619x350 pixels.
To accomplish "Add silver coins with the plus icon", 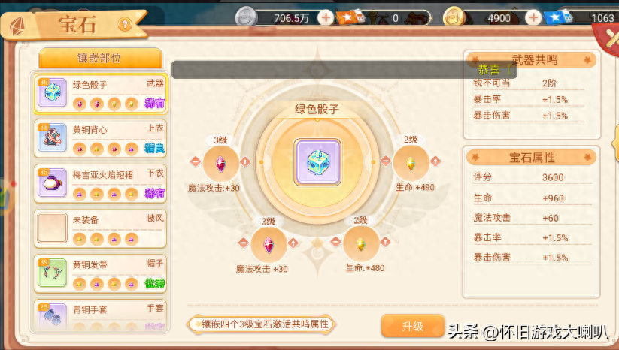I will [x=326, y=18].
